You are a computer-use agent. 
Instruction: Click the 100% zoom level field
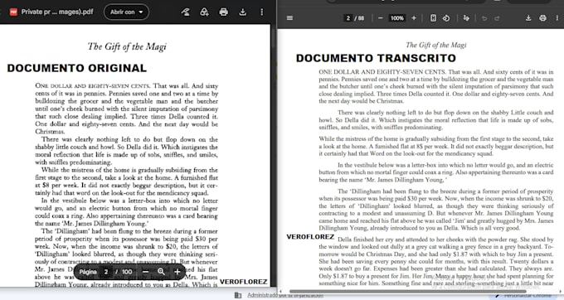(397, 18)
